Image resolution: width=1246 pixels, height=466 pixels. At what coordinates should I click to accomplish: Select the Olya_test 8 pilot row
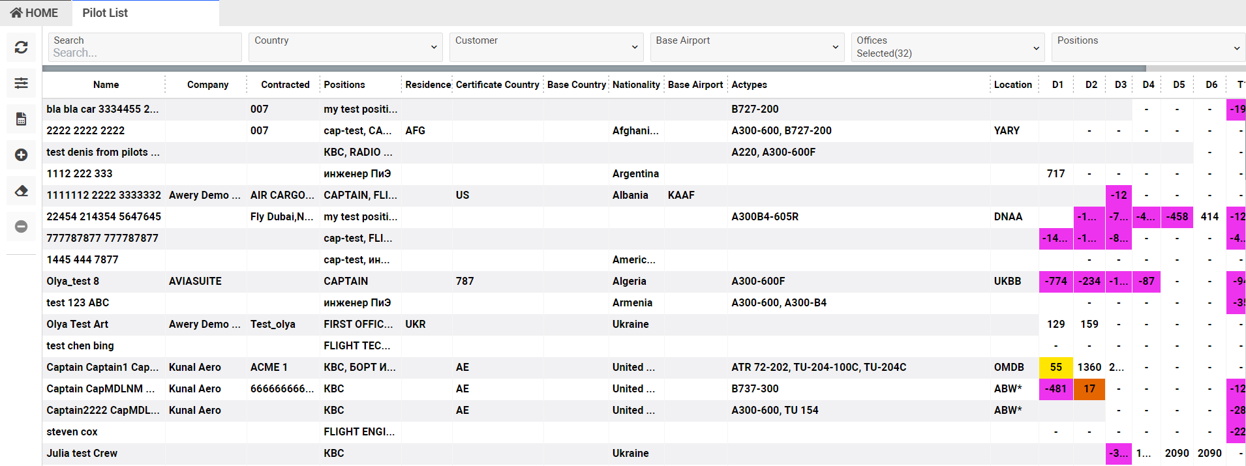(73, 282)
